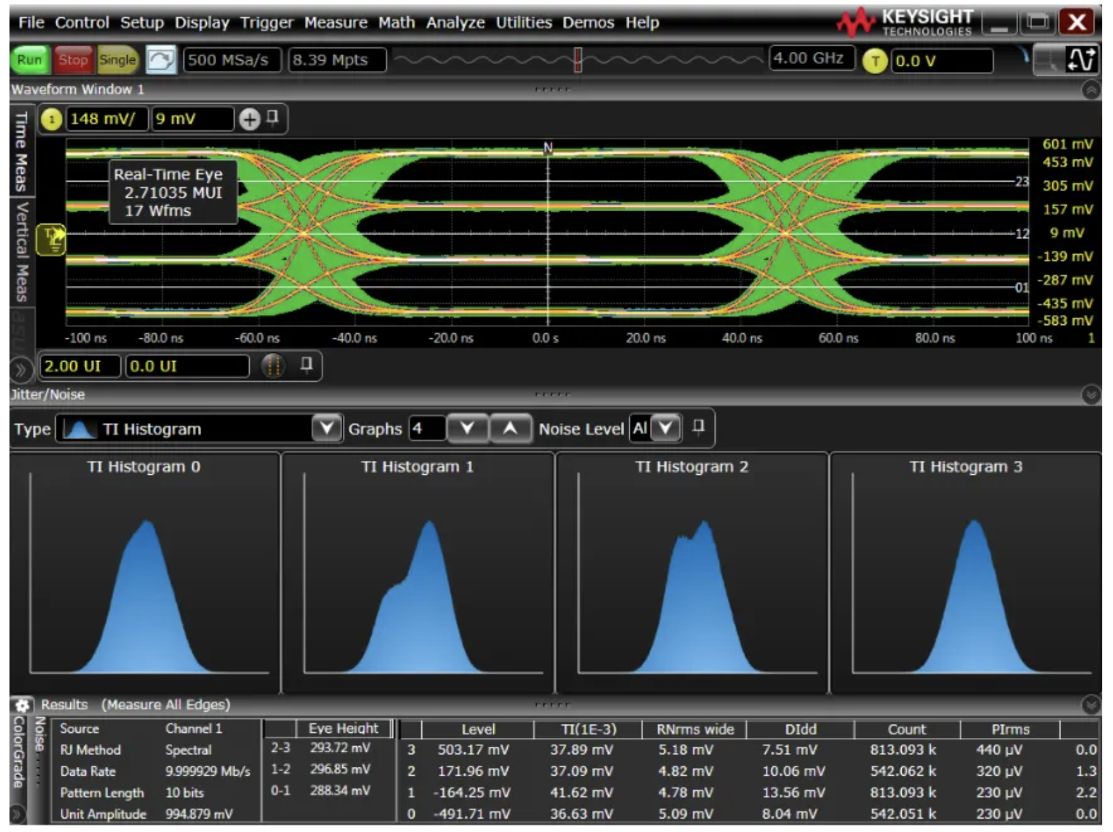Open the Noise side tab in Results
The height and width of the screenshot is (832, 1113).
click(x=40, y=733)
